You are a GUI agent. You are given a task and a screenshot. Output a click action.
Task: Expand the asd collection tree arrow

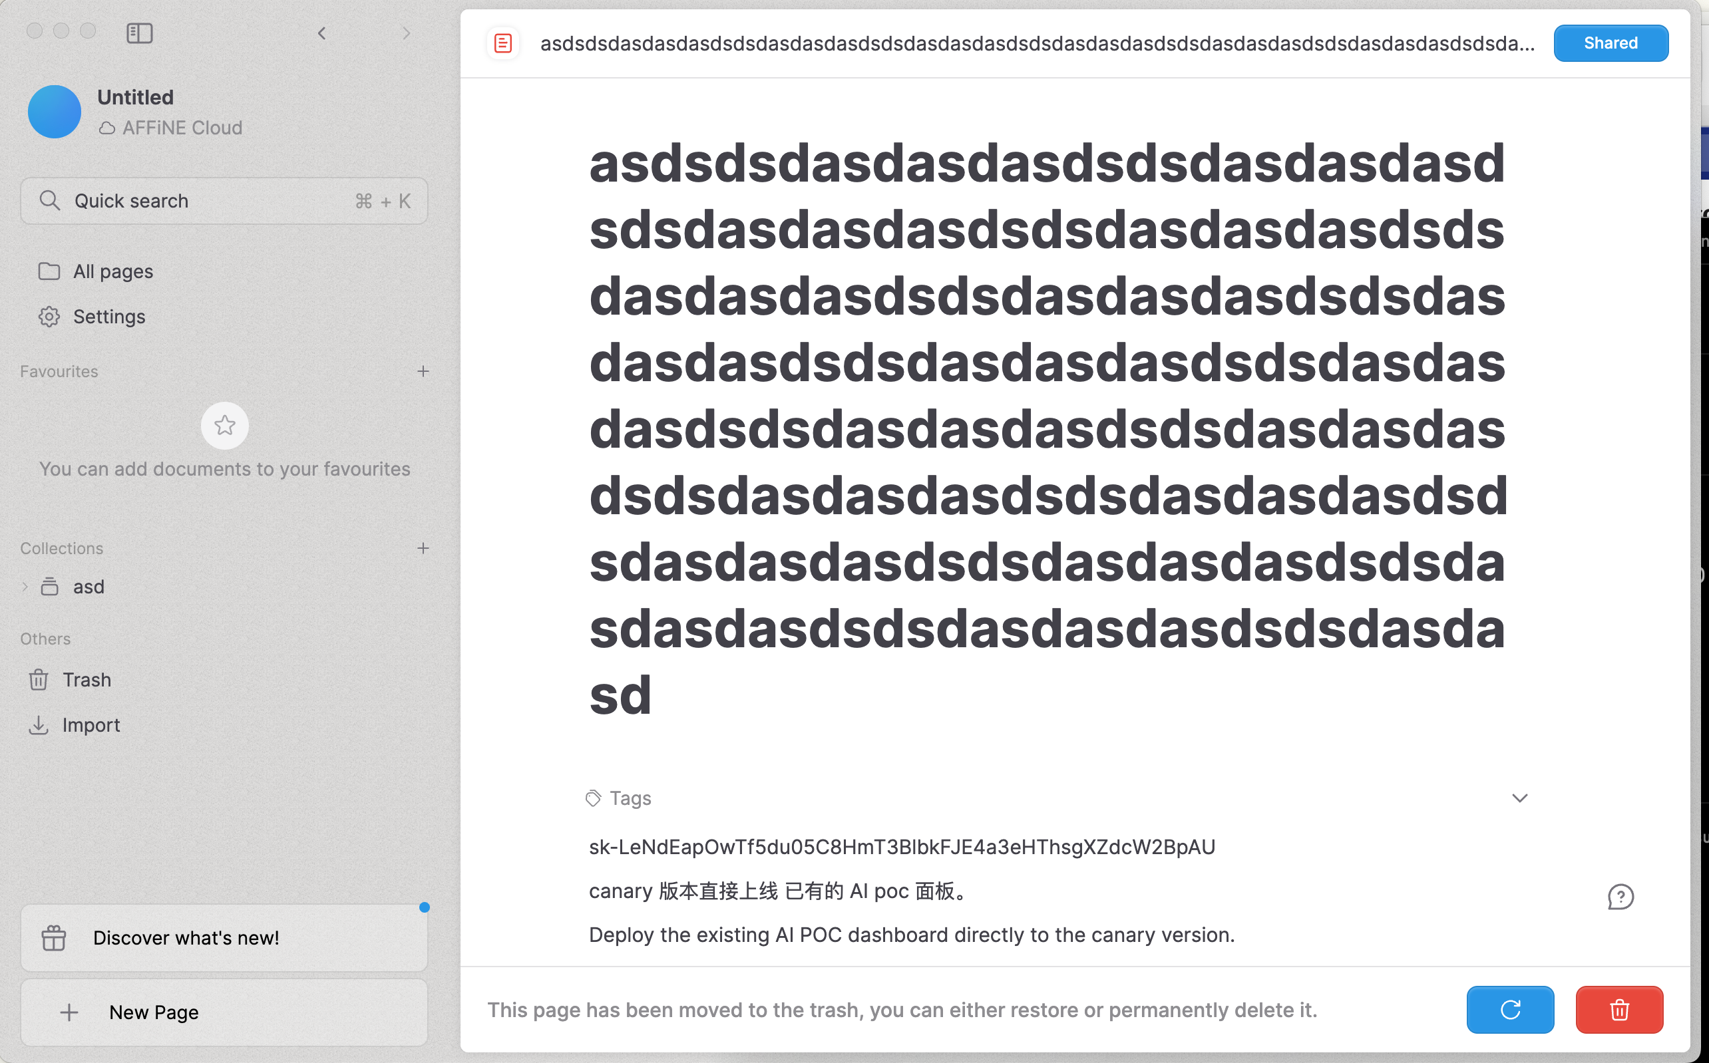pyautogui.click(x=25, y=586)
